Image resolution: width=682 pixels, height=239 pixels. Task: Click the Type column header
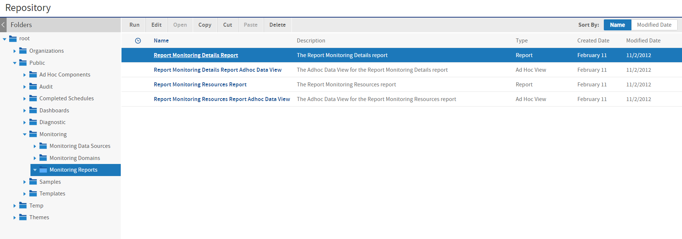(x=522, y=41)
